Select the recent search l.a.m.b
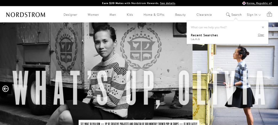This screenshot has height=125, width=278. 195,39
